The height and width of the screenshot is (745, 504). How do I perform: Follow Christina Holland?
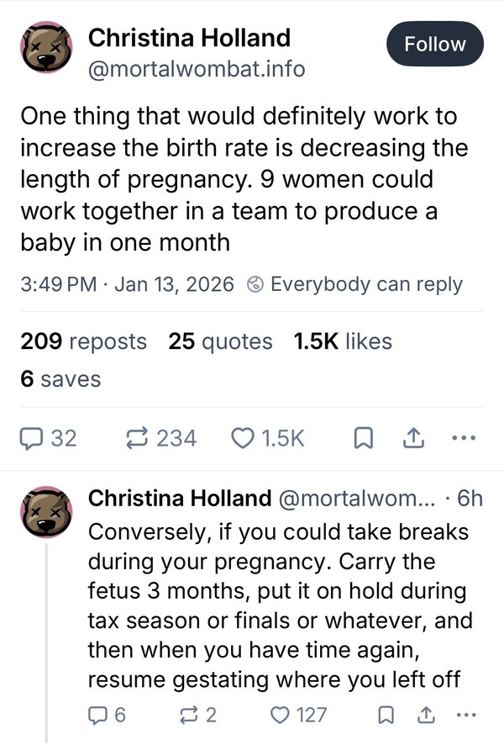point(434,44)
